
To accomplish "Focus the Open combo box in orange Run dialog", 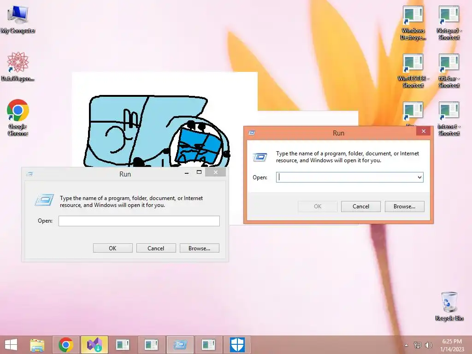I will pyautogui.click(x=349, y=177).
